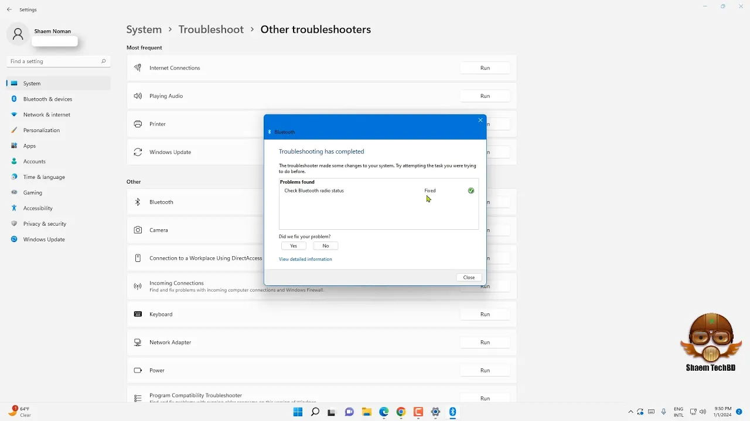The height and width of the screenshot is (421, 750).
Task: Run the Power troubleshooter
Action: [x=485, y=370]
